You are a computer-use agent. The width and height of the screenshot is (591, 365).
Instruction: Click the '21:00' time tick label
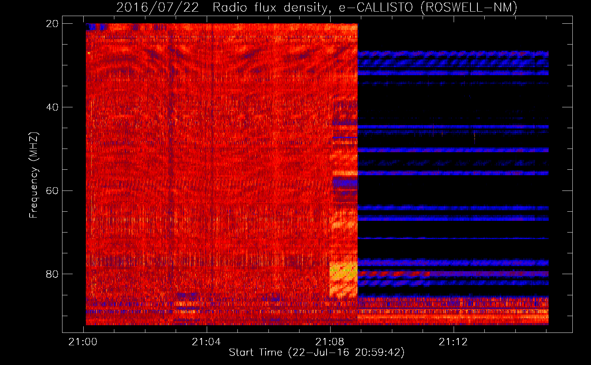pos(83,342)
